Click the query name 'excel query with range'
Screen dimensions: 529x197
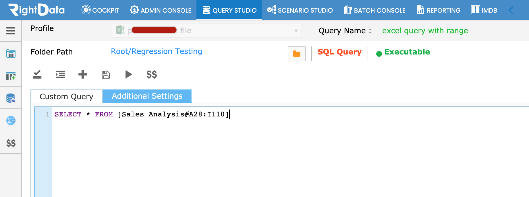click(x=425, y=31)
